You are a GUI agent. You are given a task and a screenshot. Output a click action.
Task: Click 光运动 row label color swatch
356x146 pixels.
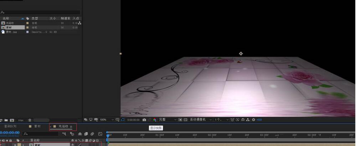pos(27,23)
